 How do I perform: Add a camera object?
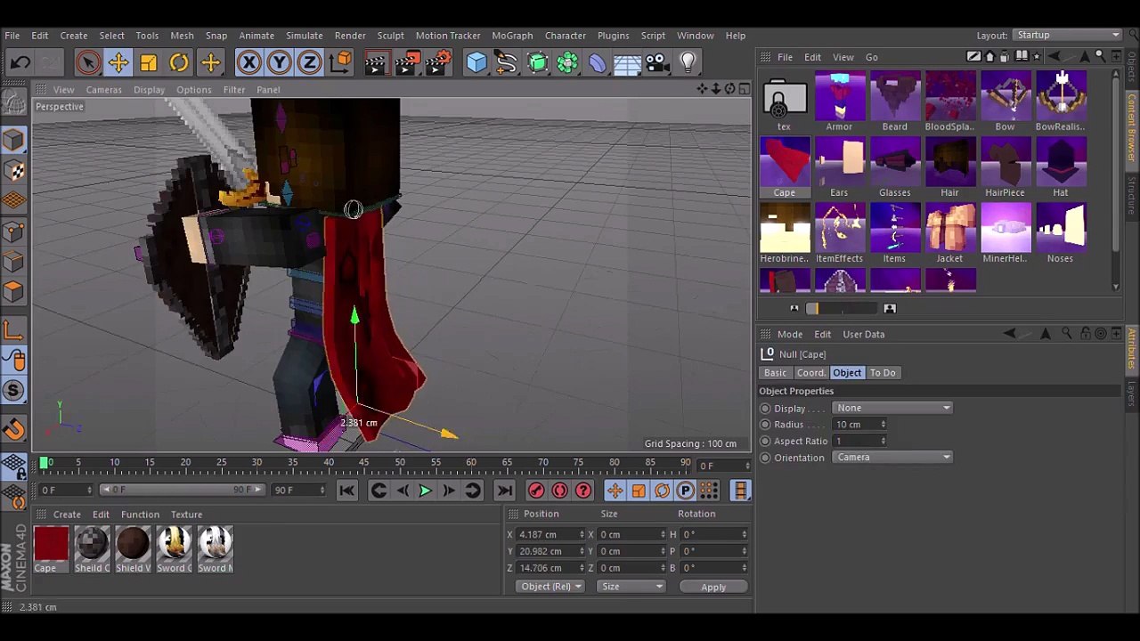tap(657, 62)
